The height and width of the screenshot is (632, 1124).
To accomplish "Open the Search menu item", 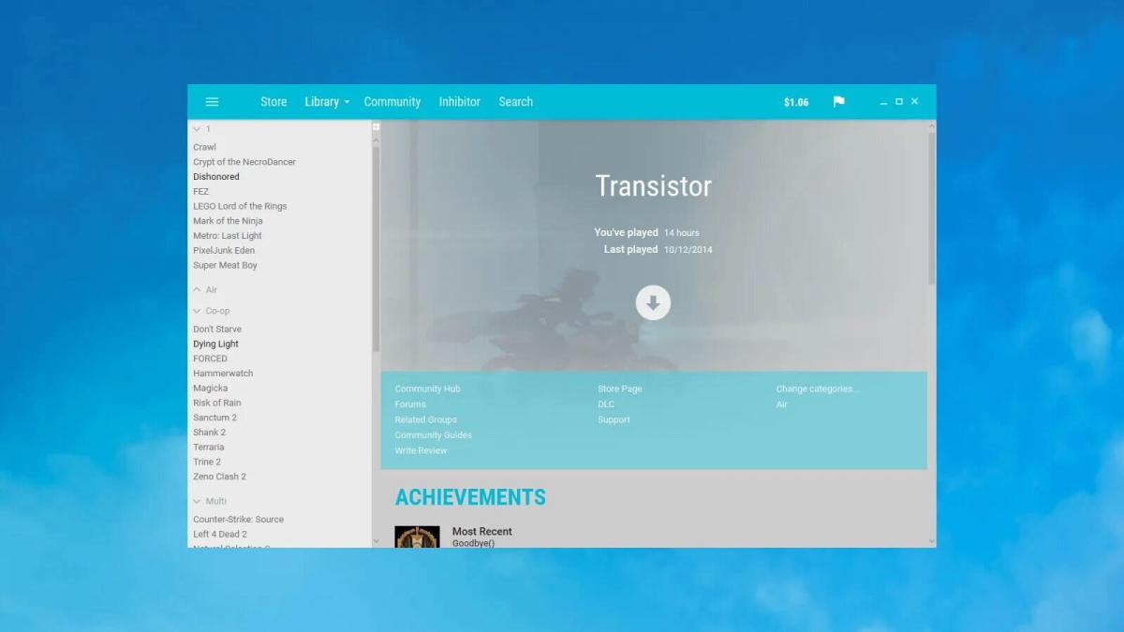I will click(515, 102).
